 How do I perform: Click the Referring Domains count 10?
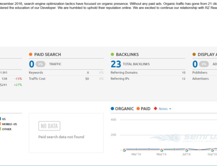point(184,72)
